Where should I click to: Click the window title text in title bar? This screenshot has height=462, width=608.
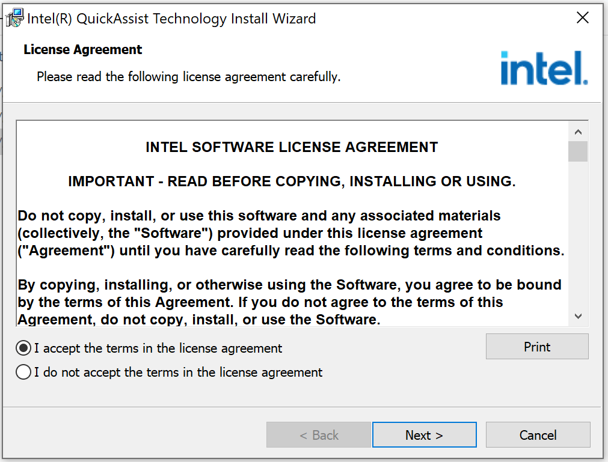pos(171,19)
